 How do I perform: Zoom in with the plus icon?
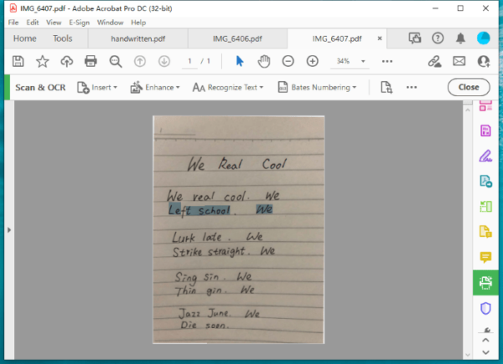click(313, 61)
